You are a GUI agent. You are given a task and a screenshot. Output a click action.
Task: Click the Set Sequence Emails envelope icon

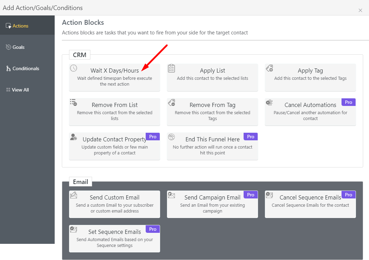(x=74, y=229)
